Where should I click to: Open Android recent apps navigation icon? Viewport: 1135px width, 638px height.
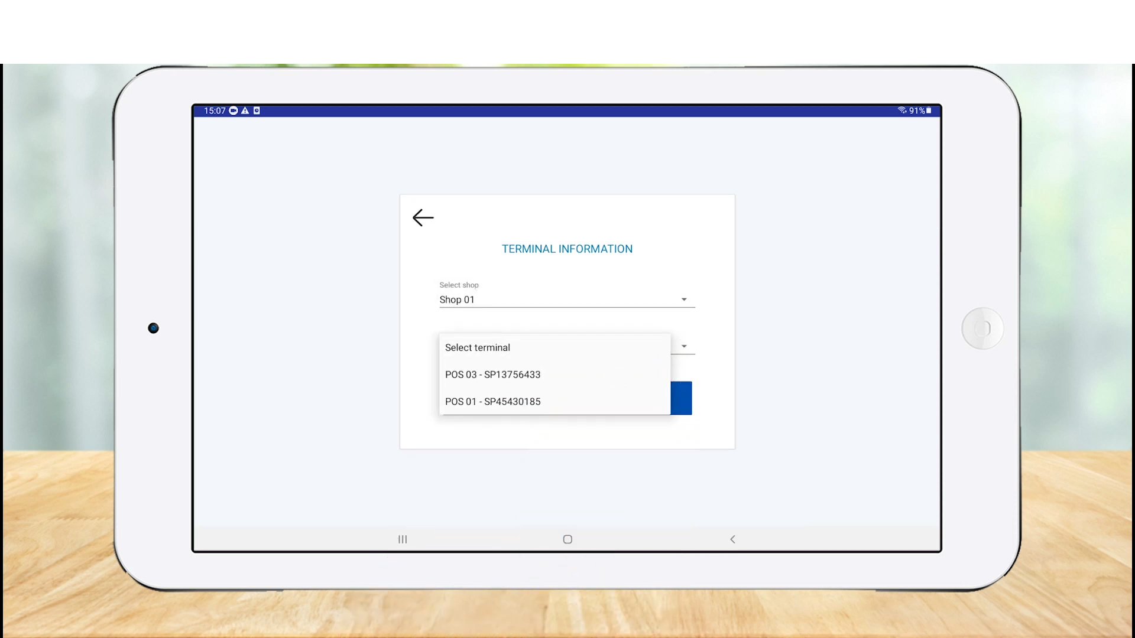tap(403, 539)
